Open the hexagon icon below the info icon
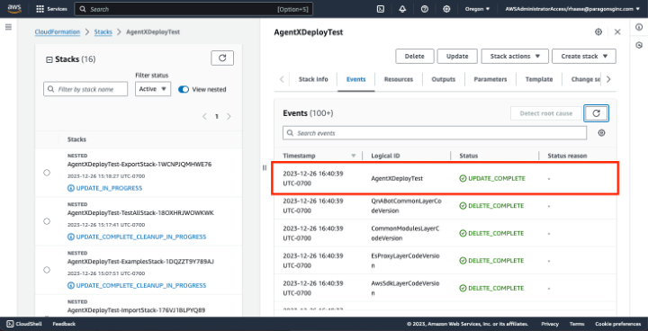This screenshot has height=331, width=648. pyautogui.click(x=639, y=45)
